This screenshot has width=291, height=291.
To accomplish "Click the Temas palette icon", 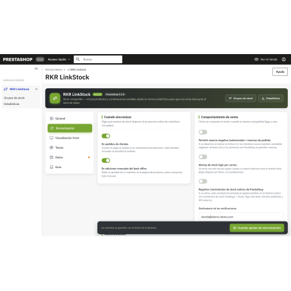I will pyautogui.click(x=52, y=147).
